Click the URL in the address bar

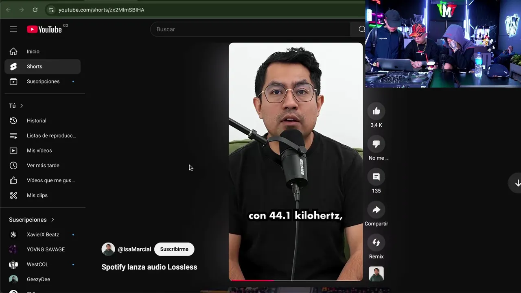pos(101,10)
